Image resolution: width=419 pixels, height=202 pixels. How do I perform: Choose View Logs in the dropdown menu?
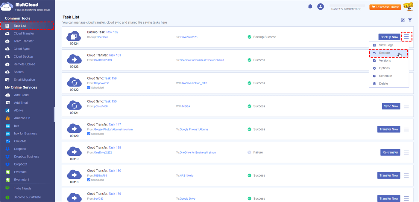tap(386, 45)
